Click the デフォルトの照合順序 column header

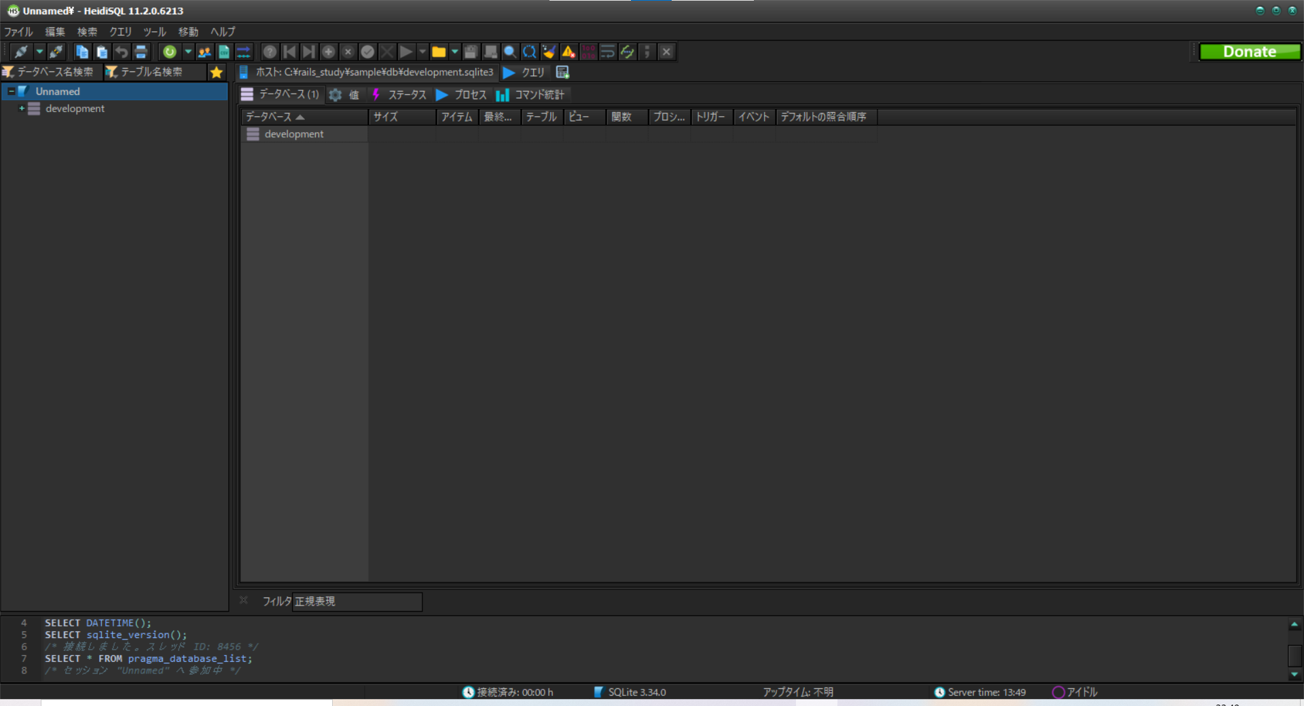click(x=826, y=117)
